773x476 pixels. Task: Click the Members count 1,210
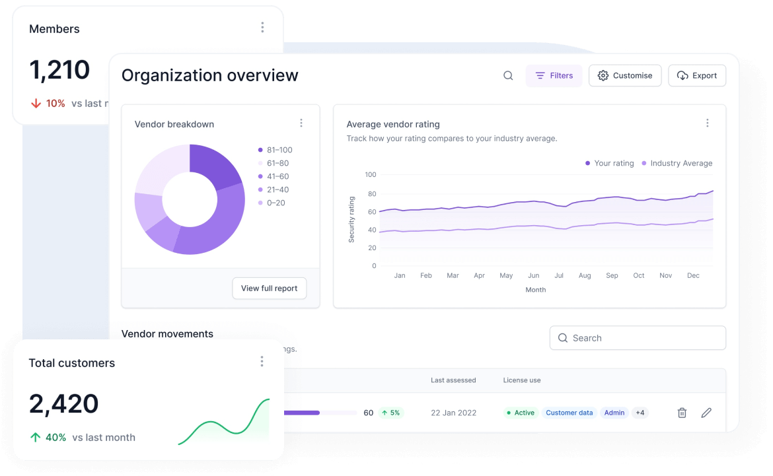click(x=59, y=69)
